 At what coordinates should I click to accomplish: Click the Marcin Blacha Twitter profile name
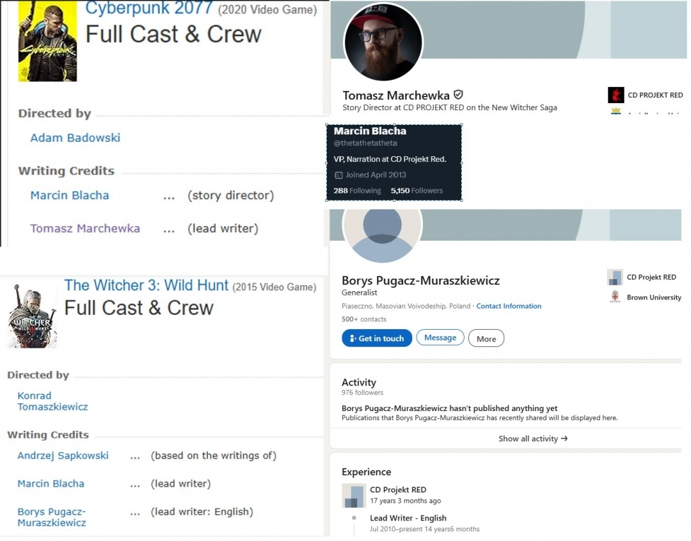pos(370,131)
